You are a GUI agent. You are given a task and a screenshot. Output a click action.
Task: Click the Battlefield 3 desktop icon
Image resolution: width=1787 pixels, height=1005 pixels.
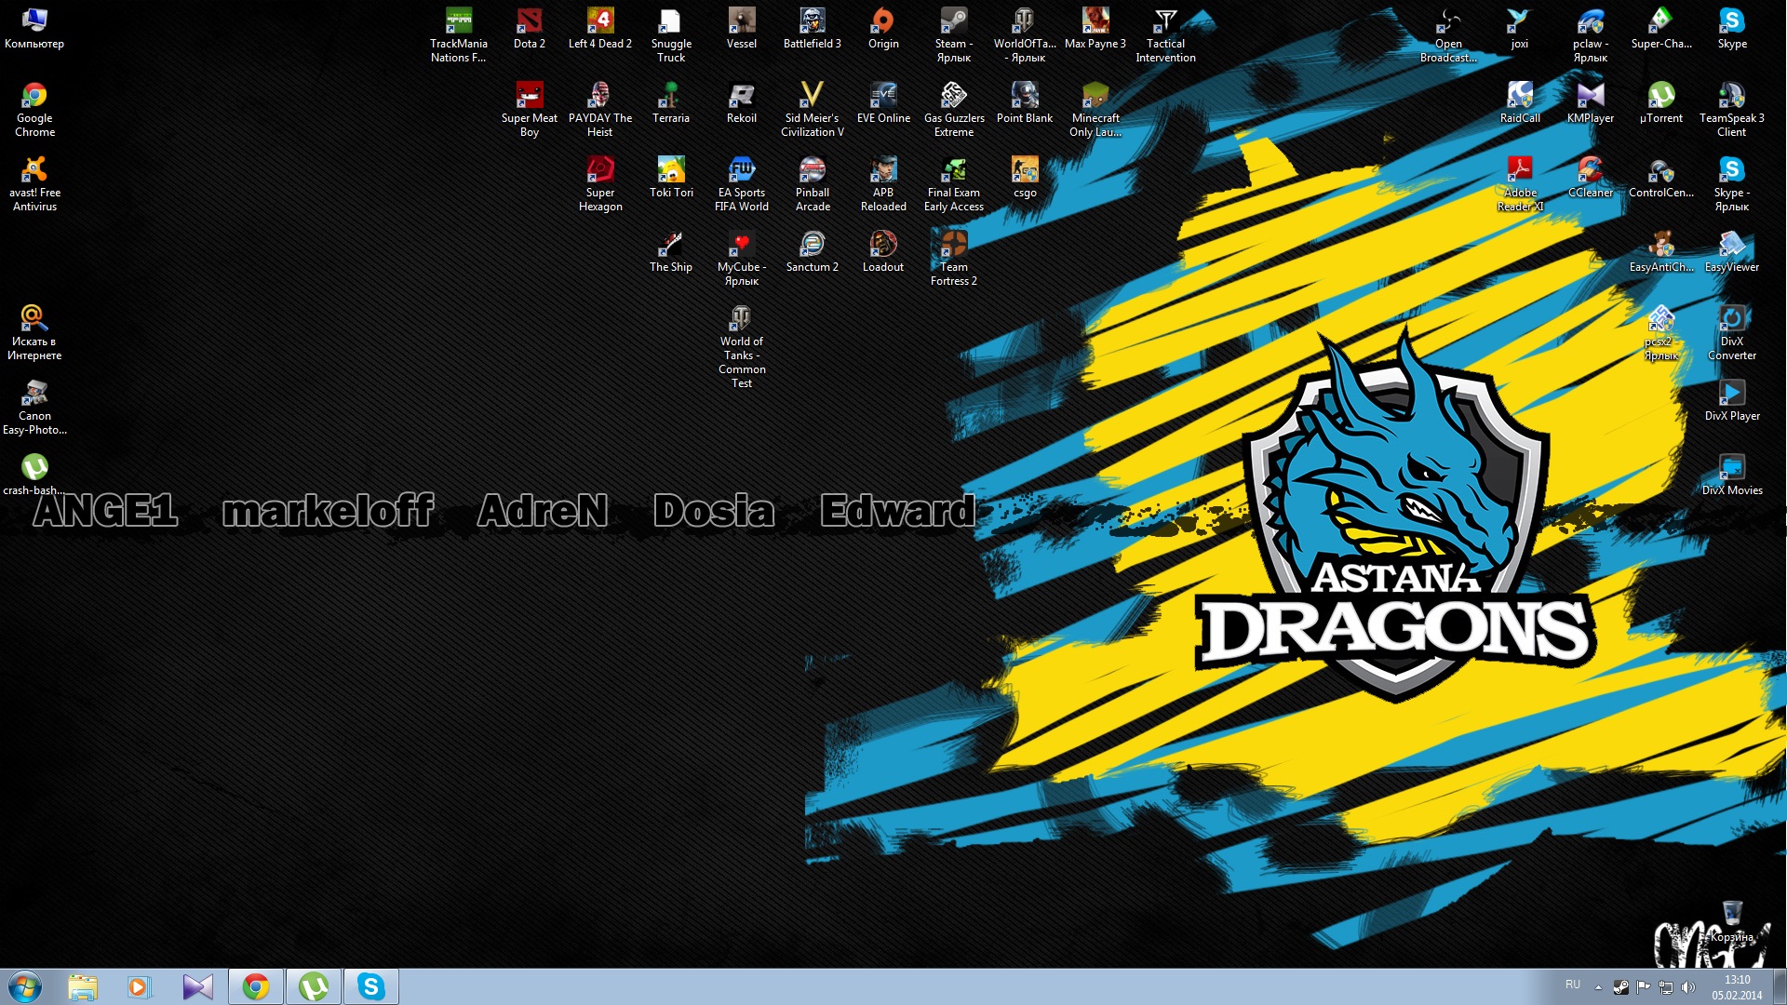[812, 22]
